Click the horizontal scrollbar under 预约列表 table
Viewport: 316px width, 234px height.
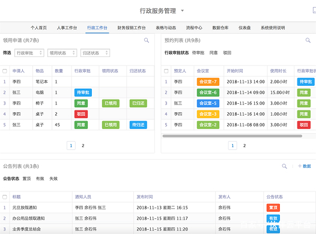(232, 136)
